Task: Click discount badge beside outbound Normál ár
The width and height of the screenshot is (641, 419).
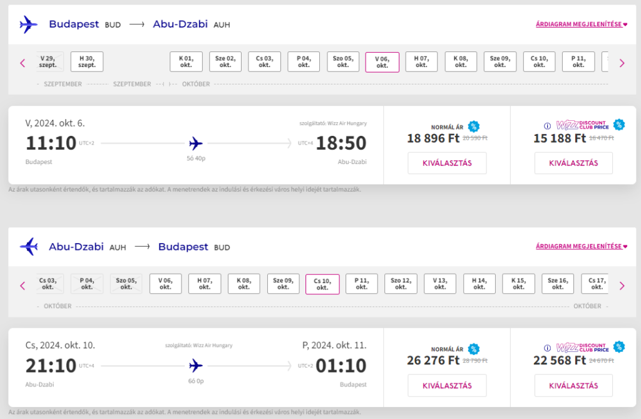Action: pos(474,126)
